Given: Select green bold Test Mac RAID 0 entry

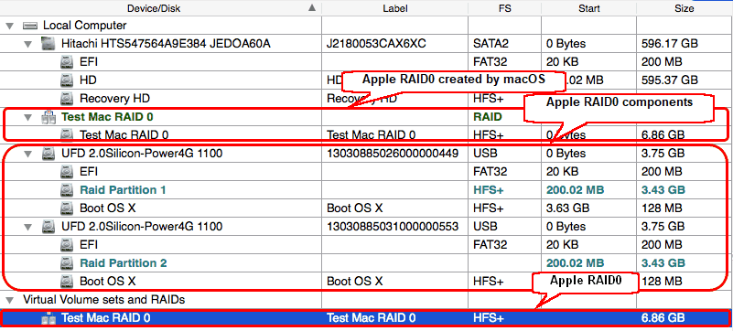Looking at the screenshot, I should click(107, 117).
